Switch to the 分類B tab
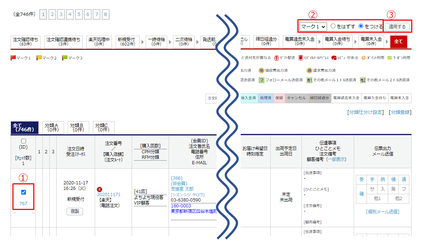The width and height of the screenshot is (425, 244). pos(78,127)
